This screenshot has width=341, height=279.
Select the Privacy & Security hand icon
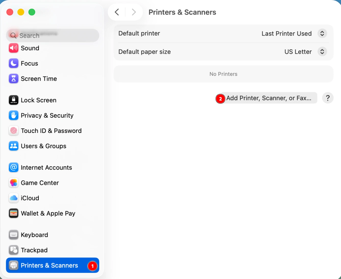[14, 115]
